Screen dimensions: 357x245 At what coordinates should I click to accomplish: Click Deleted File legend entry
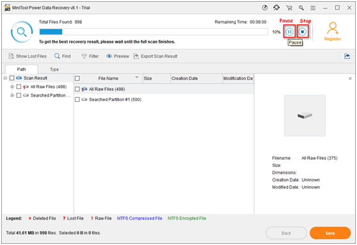(42, 218)
